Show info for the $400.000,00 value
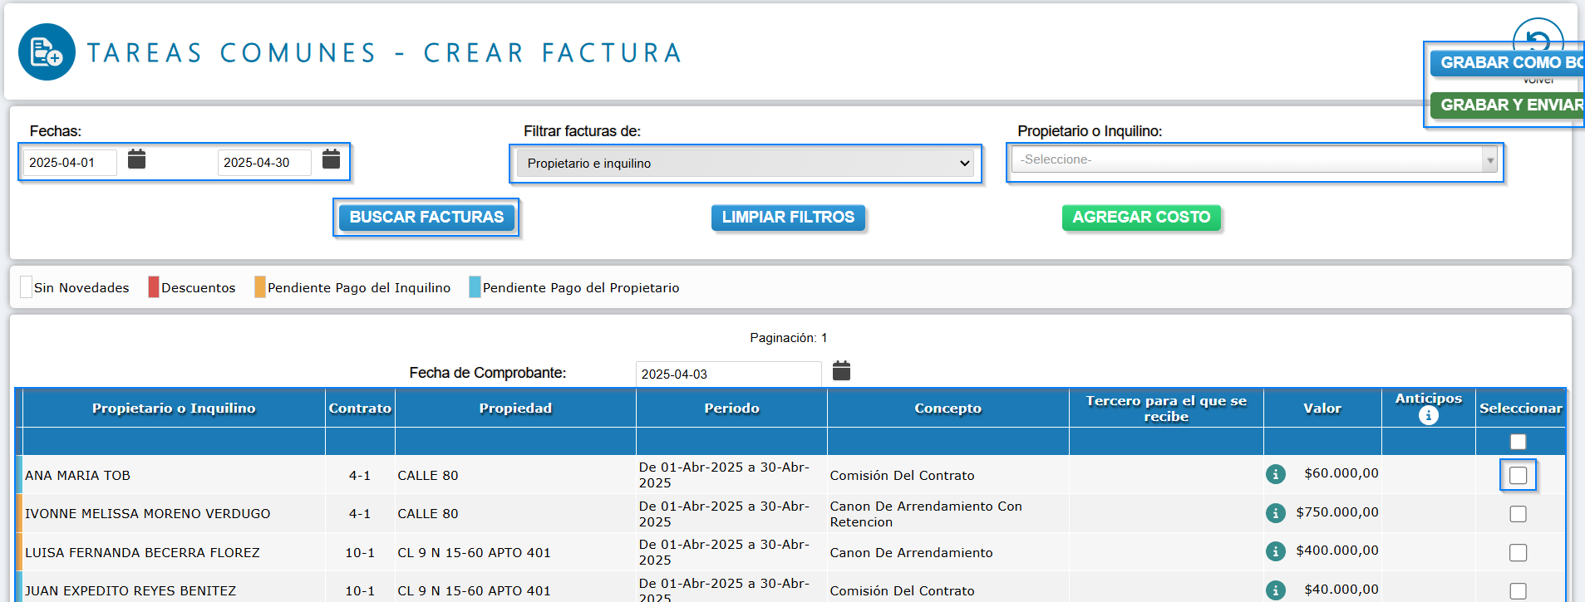 click(x=1275, y=551)
